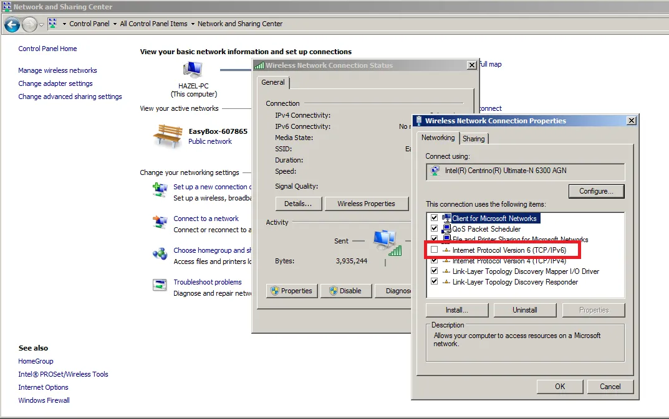Select Link-Layer Topology Discovery Responder item
669x419 pixels.
515,282
